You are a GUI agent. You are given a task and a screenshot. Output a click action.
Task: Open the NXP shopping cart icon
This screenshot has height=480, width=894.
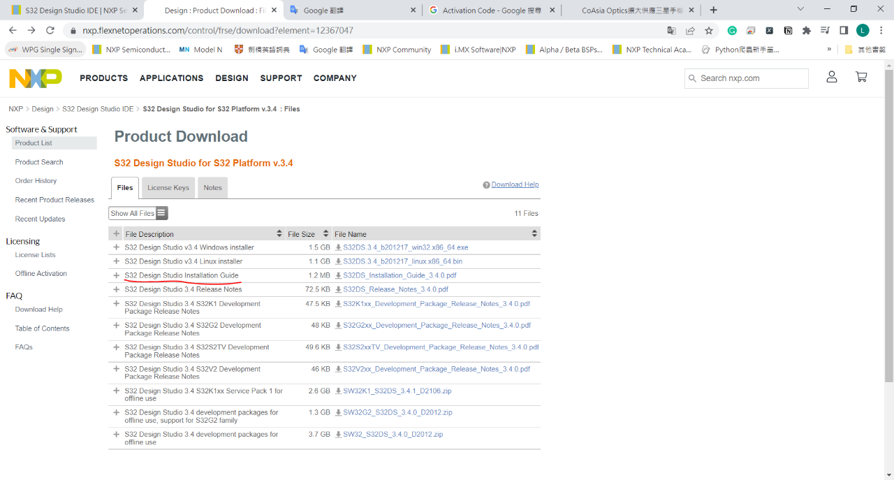coord(861,78)
